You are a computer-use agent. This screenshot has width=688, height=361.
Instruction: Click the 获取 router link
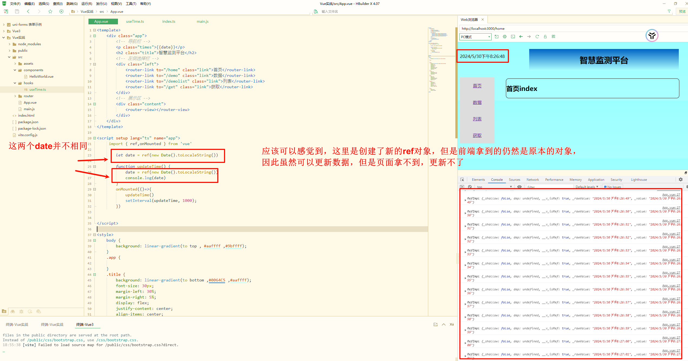pos(477,136)
